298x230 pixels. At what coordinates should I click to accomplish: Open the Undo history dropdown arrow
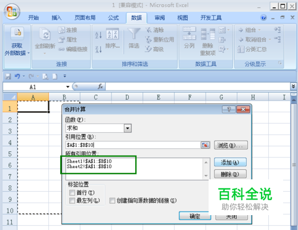pos(24,76)
